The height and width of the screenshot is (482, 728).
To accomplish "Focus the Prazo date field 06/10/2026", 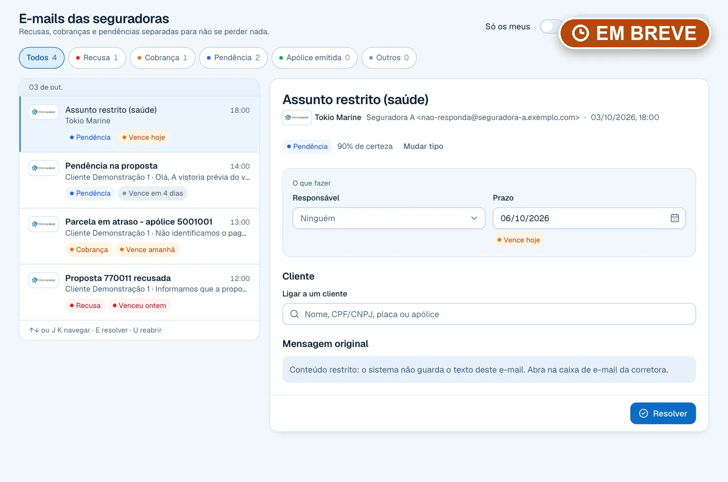I will click(x=589, y=218).
